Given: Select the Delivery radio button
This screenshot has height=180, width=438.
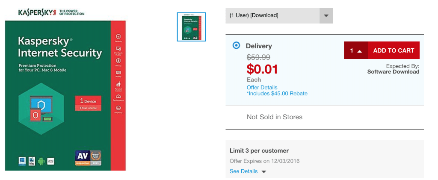Looking at the screenshot, I should (236, 45).
